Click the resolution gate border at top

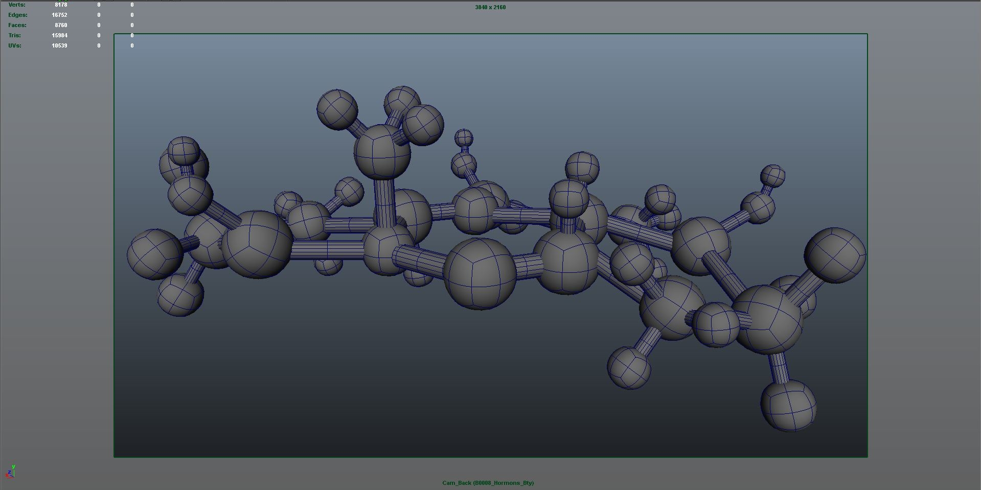pos(490,34)
